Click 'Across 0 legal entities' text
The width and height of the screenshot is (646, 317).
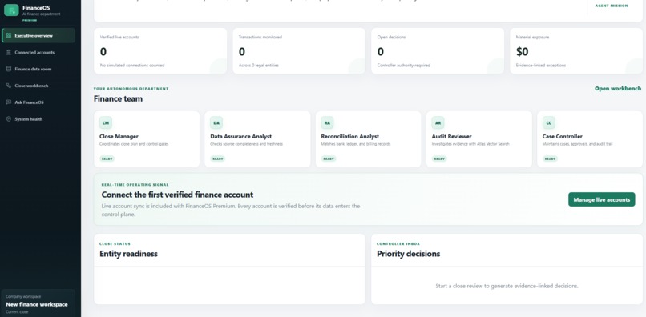click(258, 66)
